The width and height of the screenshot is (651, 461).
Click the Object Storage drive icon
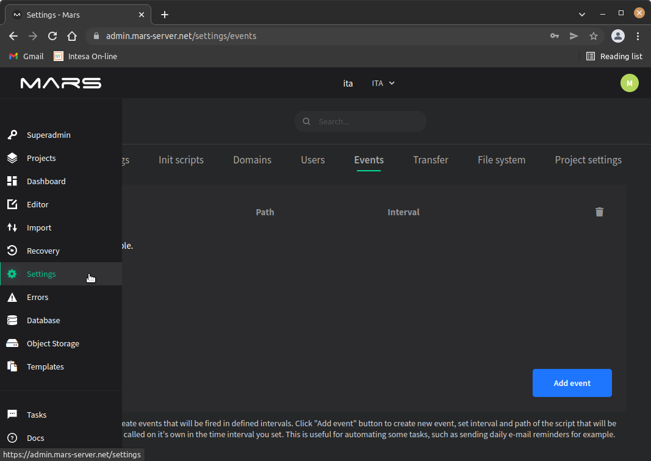[x=12, y=343]
